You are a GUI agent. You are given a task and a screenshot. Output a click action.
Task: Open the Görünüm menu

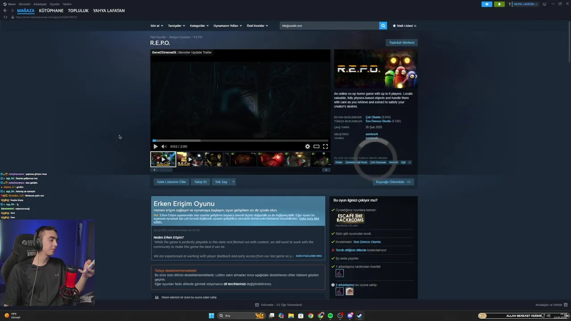pyautogui.click(x=25, y=4)
